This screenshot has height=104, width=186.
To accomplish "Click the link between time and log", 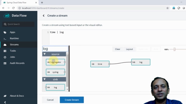I will coord(120,63).
